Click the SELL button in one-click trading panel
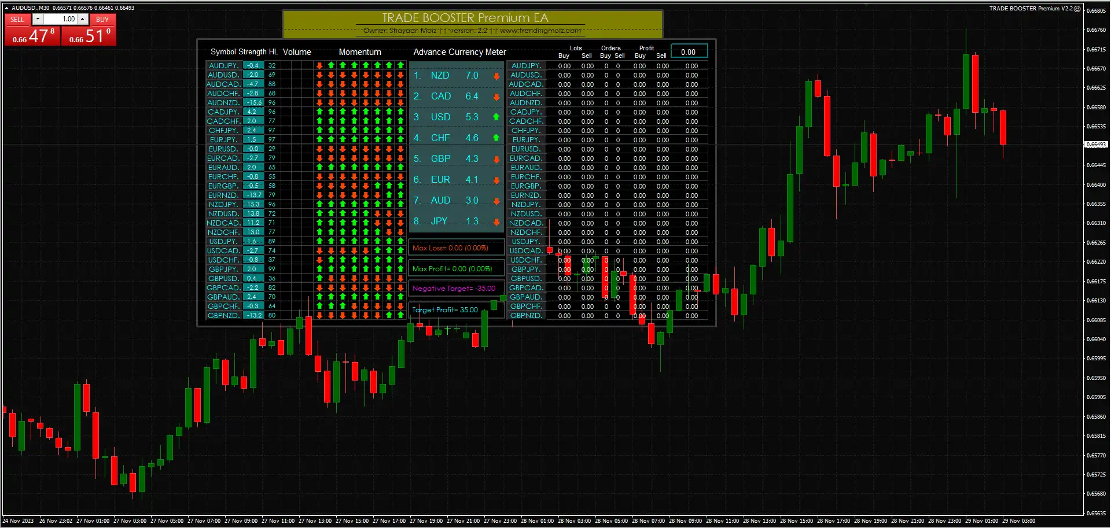The image size is (1111, 528). click(x=17, y=19)
